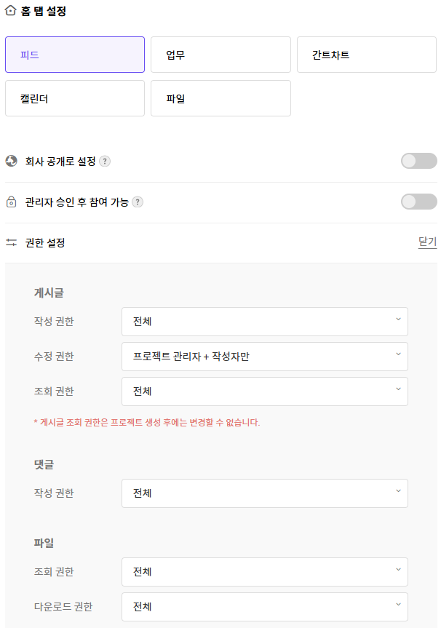Viewport: 441px width, 628px height.
Task: Click the lock icon for 관리자 승인 후 참여 가능
Action: click(x=11, y=202)
